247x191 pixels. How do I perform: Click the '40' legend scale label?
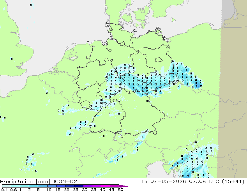pyautogui.click(x=102, y=189)
